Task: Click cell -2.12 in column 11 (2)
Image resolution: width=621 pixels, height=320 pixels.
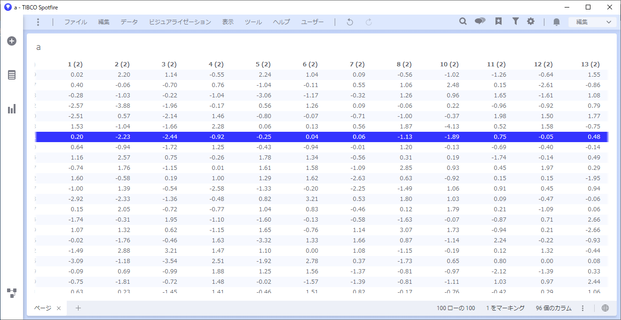Action: 499,272
